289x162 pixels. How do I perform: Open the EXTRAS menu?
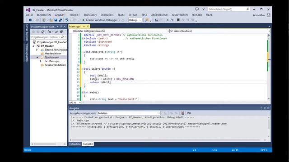click(133, 15)
